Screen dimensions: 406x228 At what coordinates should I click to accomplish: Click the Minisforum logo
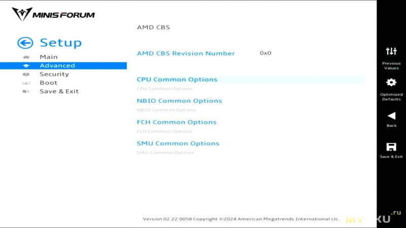pyautogui.click(x=53, y=14)
